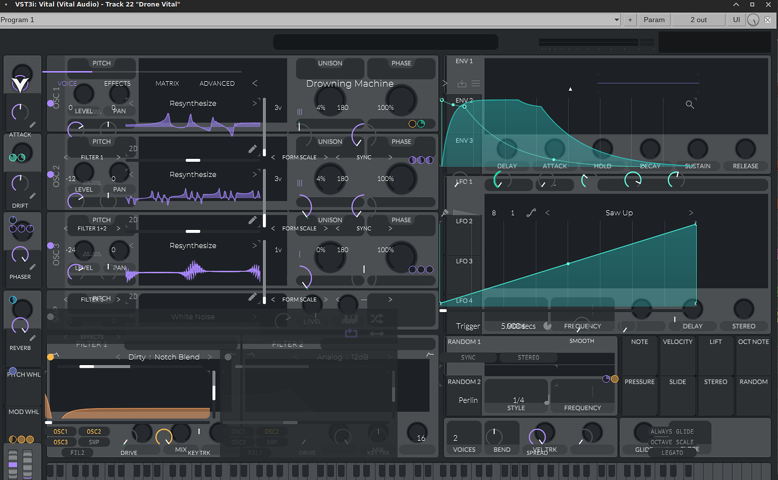Click the edit pencil beside Attack knob
Screen dimensions: 778x480
point(33,125)
